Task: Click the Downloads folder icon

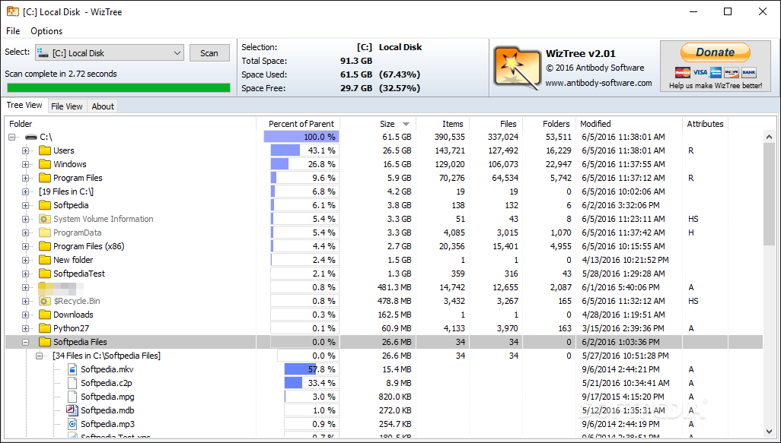Action: (x=45, y=315)
